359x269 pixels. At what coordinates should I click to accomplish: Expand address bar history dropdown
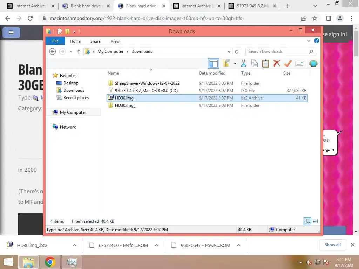pos(229,51)
